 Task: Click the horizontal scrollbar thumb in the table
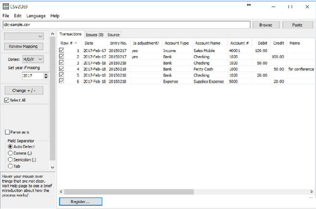click(129, 192)
